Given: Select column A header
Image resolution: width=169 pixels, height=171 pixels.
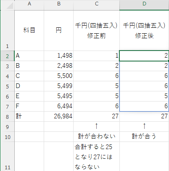Looking at the screenshot, I should tap(29, 4).
